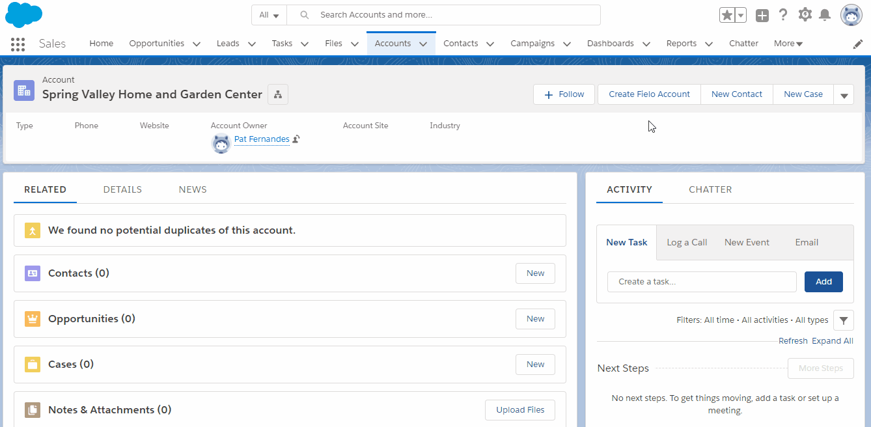
Task: Click the search magnifier icon
Action: [x=304, y=15]
